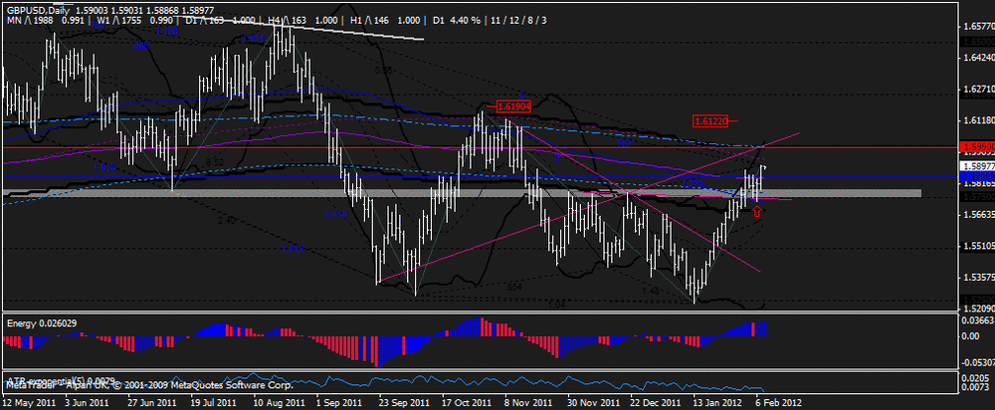This screenshot has height=410, width=995.
Task: Click the 1.53575 price axis label
Action: pos(980,277)
